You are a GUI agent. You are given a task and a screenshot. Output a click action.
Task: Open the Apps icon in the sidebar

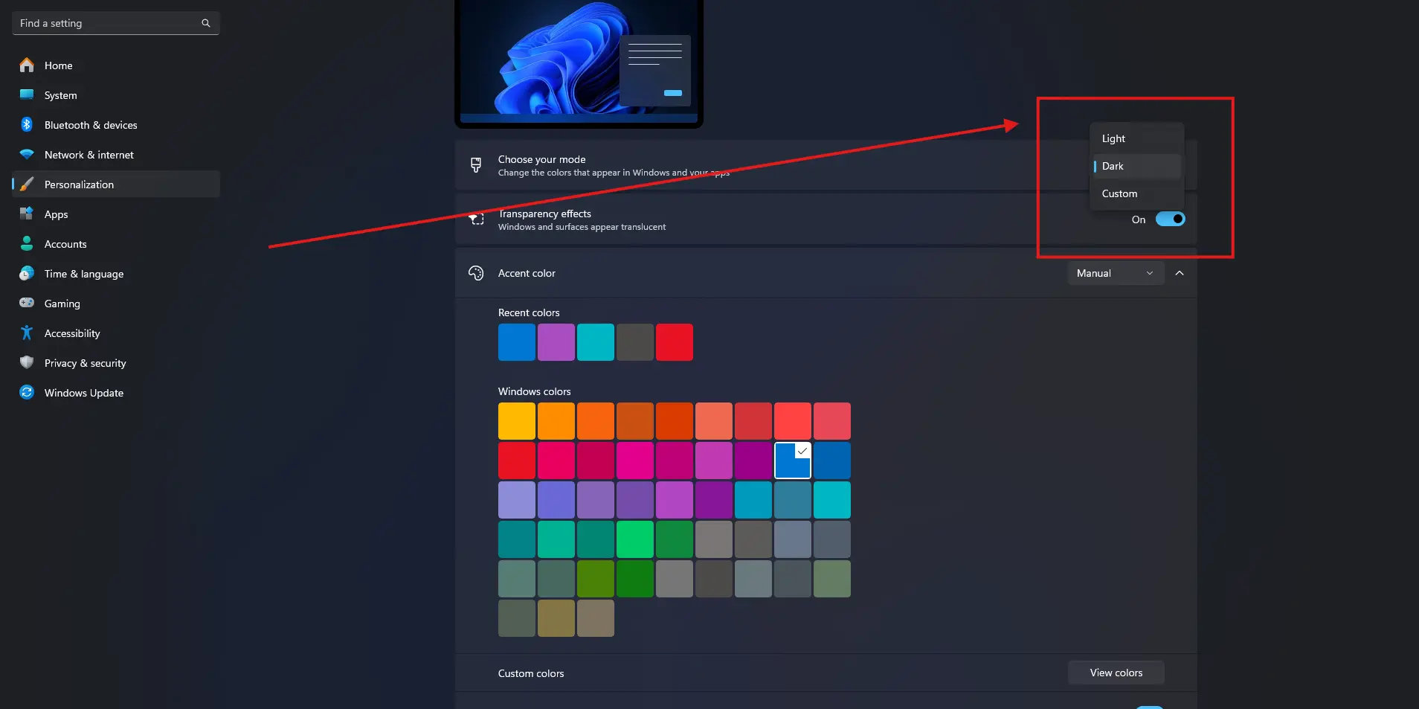point(27,214)
